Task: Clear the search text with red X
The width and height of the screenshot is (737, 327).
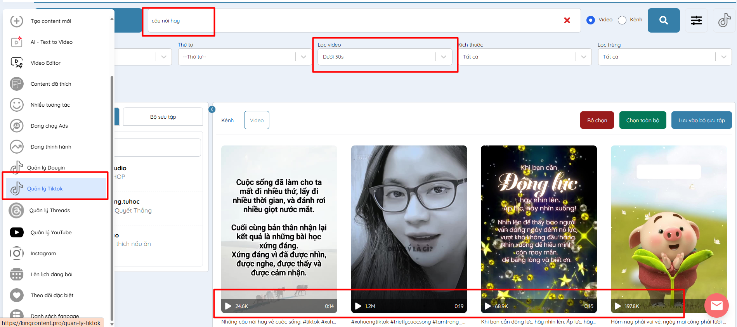Action: (567, 20)
